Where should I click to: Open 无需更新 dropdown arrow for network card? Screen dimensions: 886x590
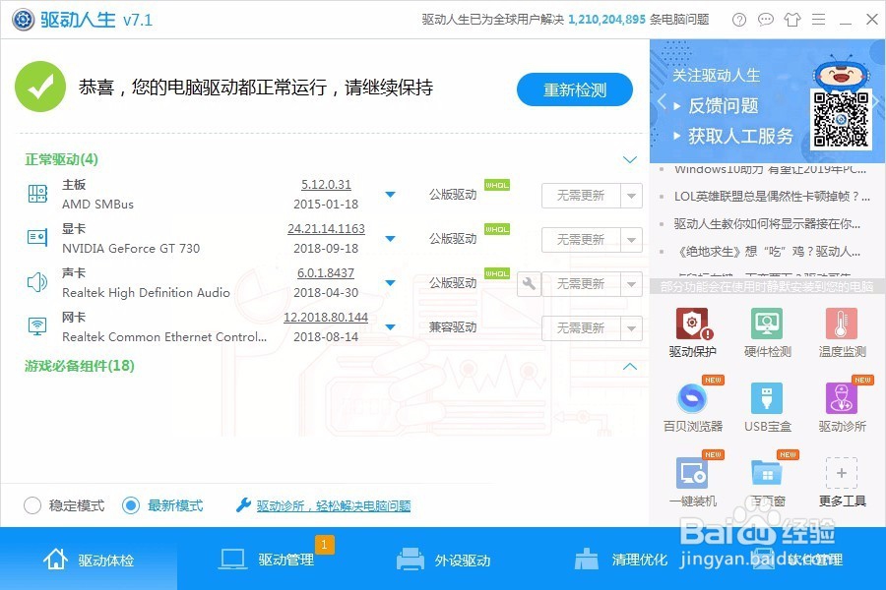[x=631, y=328]
